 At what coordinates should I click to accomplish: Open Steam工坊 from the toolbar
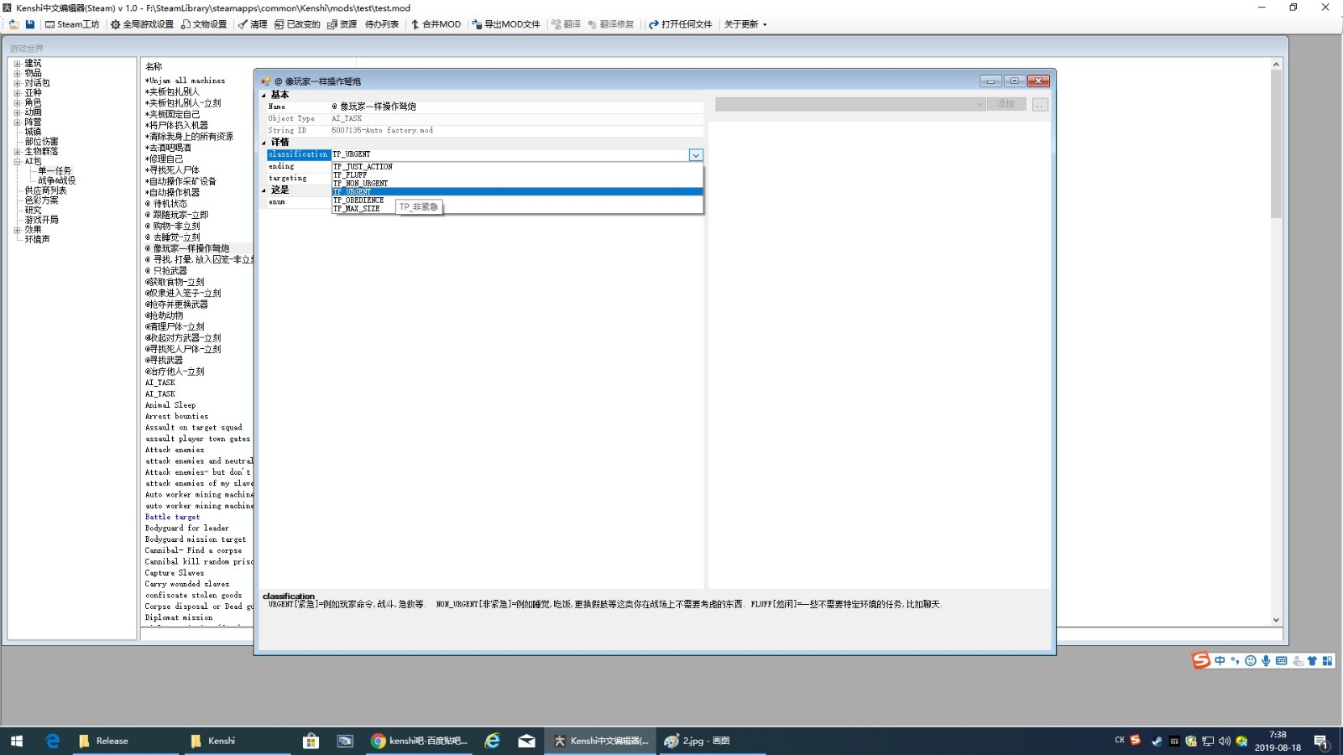pyautogui.click(x=72, y=24)
